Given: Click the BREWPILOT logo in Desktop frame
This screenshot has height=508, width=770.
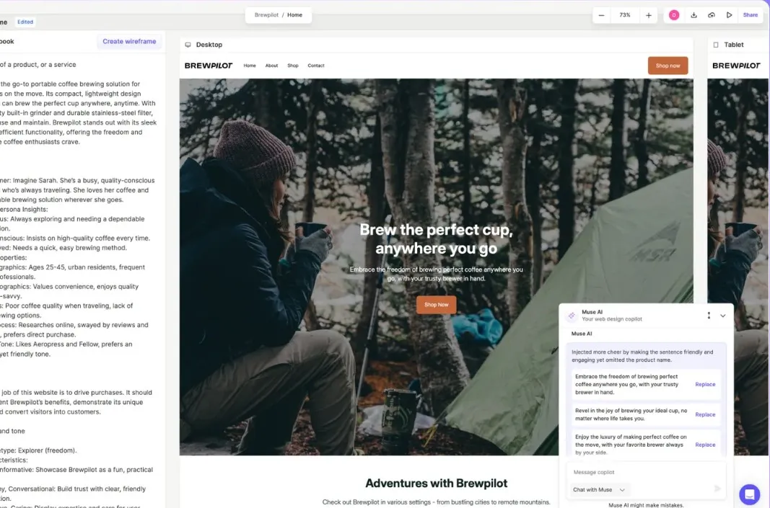Looking at the screenshot, I should pos(209,66).
